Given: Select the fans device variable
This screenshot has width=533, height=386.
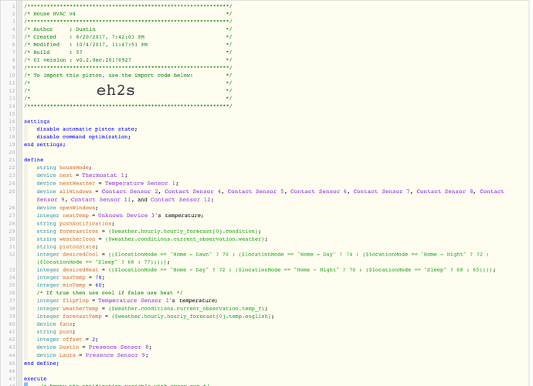Looking at the screenshot, I should [66, 324].
